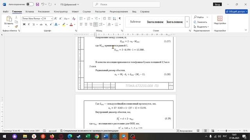250x140 pixels.
Task: Open the line spacing dropdown
Action: point(104,24)
